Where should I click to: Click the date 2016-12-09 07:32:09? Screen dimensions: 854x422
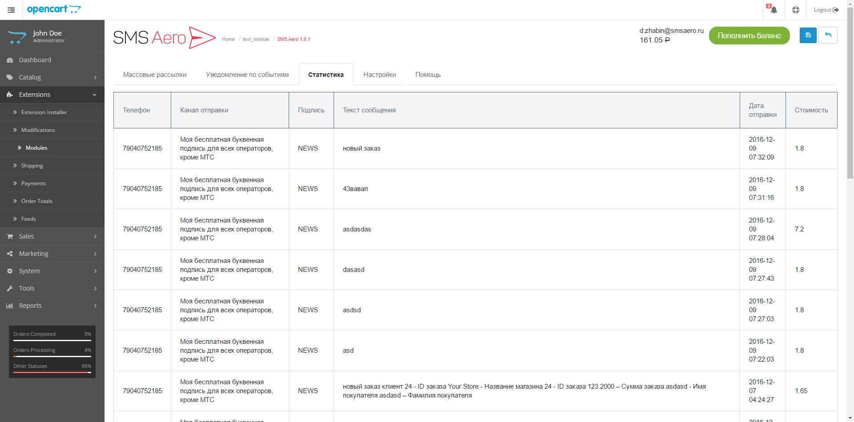click(x=762, y=148)
